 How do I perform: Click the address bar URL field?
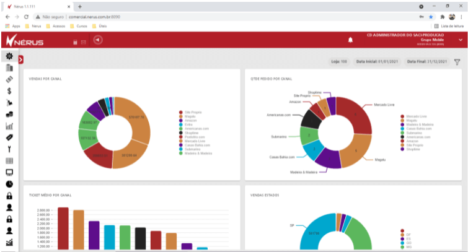coord(94,17)
